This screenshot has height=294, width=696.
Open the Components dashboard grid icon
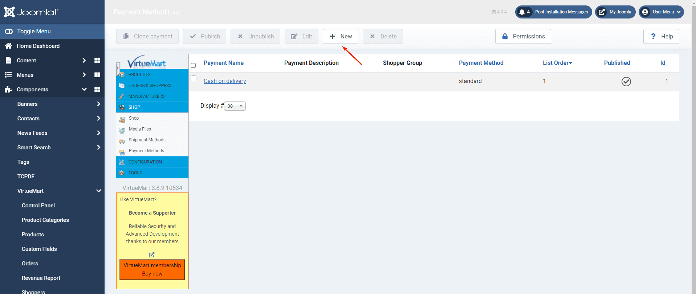click(97, 90)
